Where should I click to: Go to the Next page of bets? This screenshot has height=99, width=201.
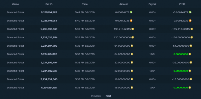(108, 96)
